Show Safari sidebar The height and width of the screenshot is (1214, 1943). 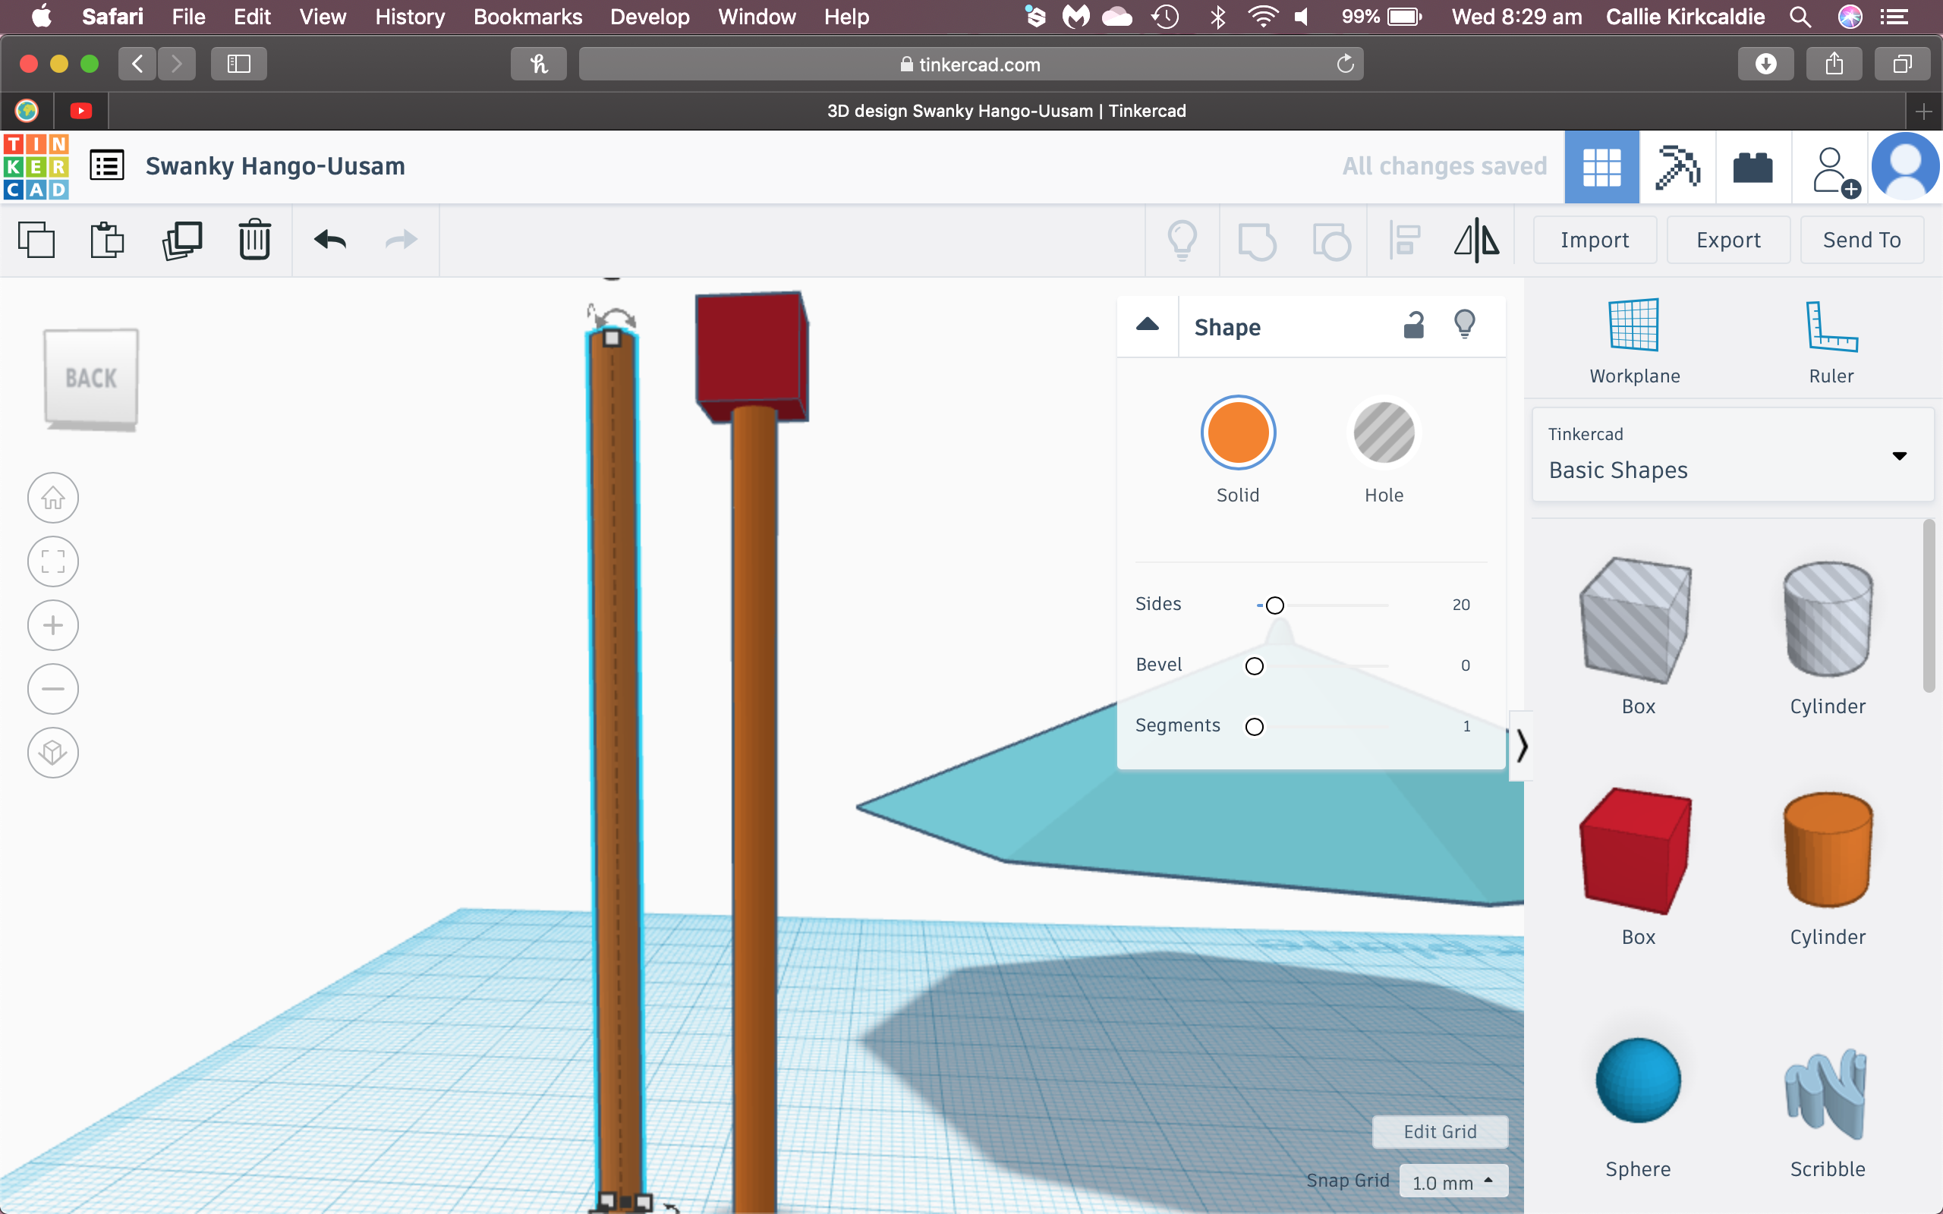point(238,64)
